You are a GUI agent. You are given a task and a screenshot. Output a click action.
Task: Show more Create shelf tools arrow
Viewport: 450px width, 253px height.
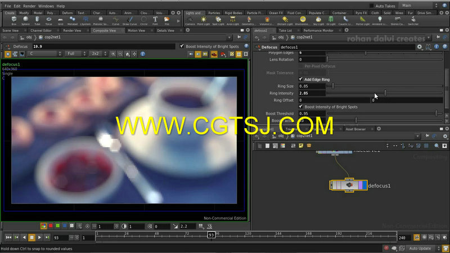pyautogui.click(x=178, y=21)
